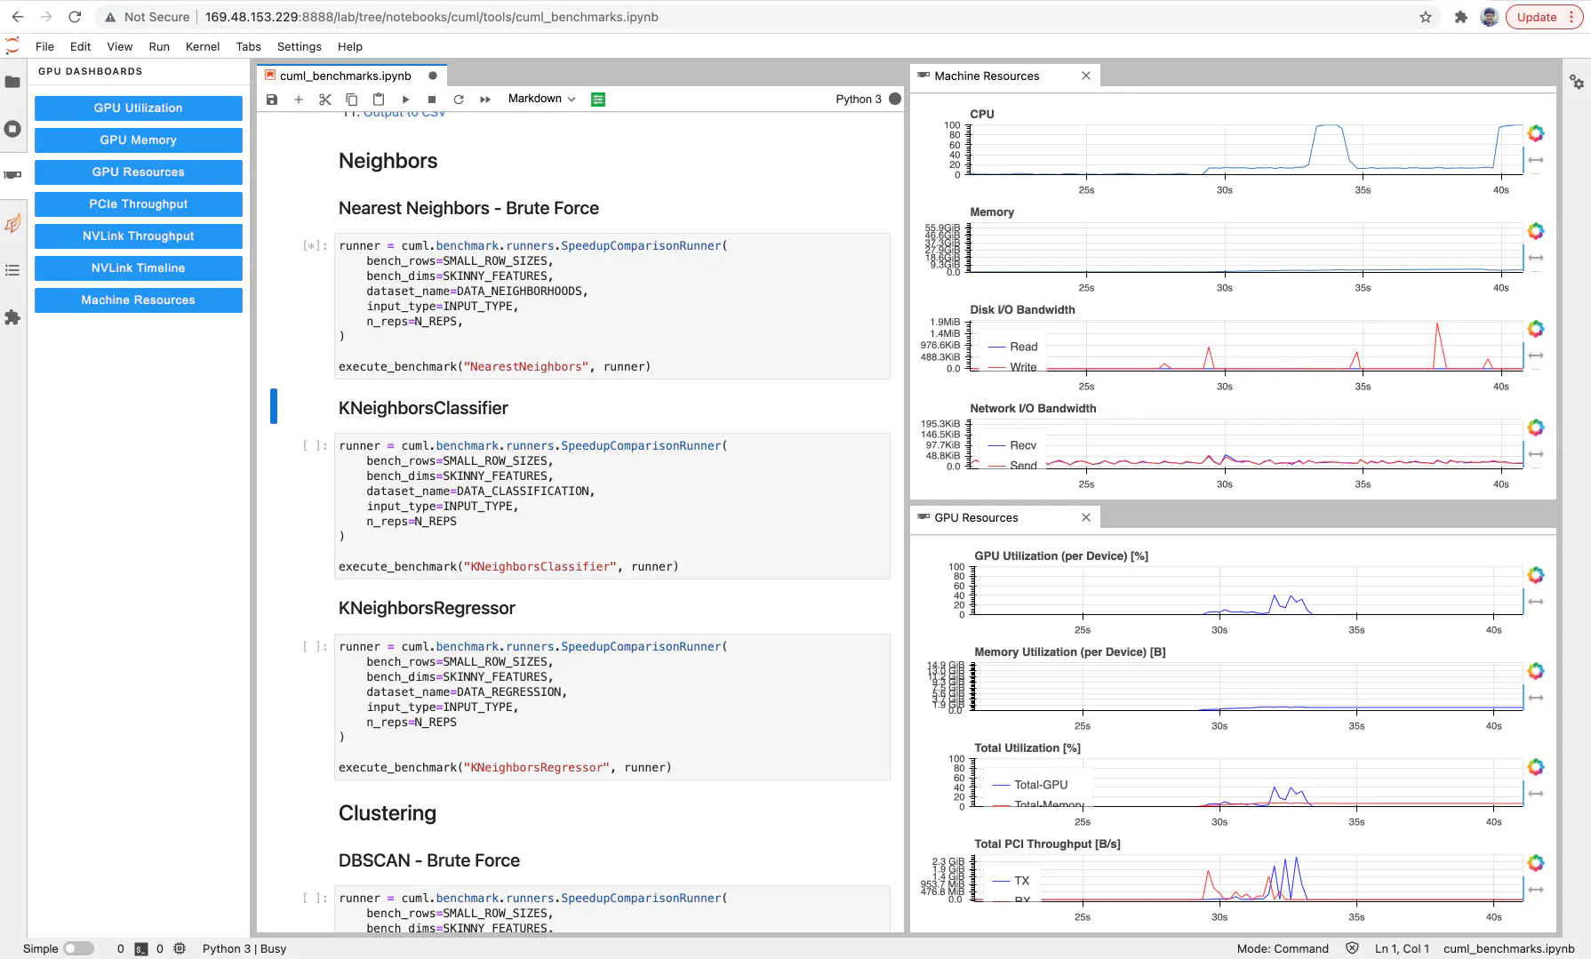Open the File menu
1591x959 pixels.
click(44, 46)
